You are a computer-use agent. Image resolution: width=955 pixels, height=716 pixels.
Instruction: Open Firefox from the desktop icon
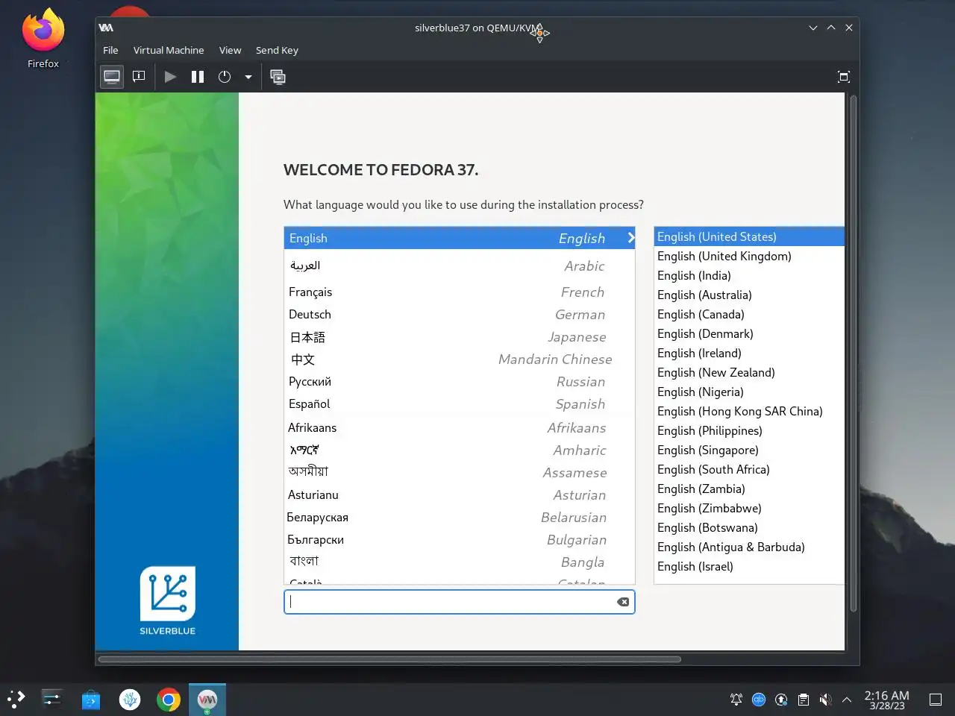click(43, 39)
